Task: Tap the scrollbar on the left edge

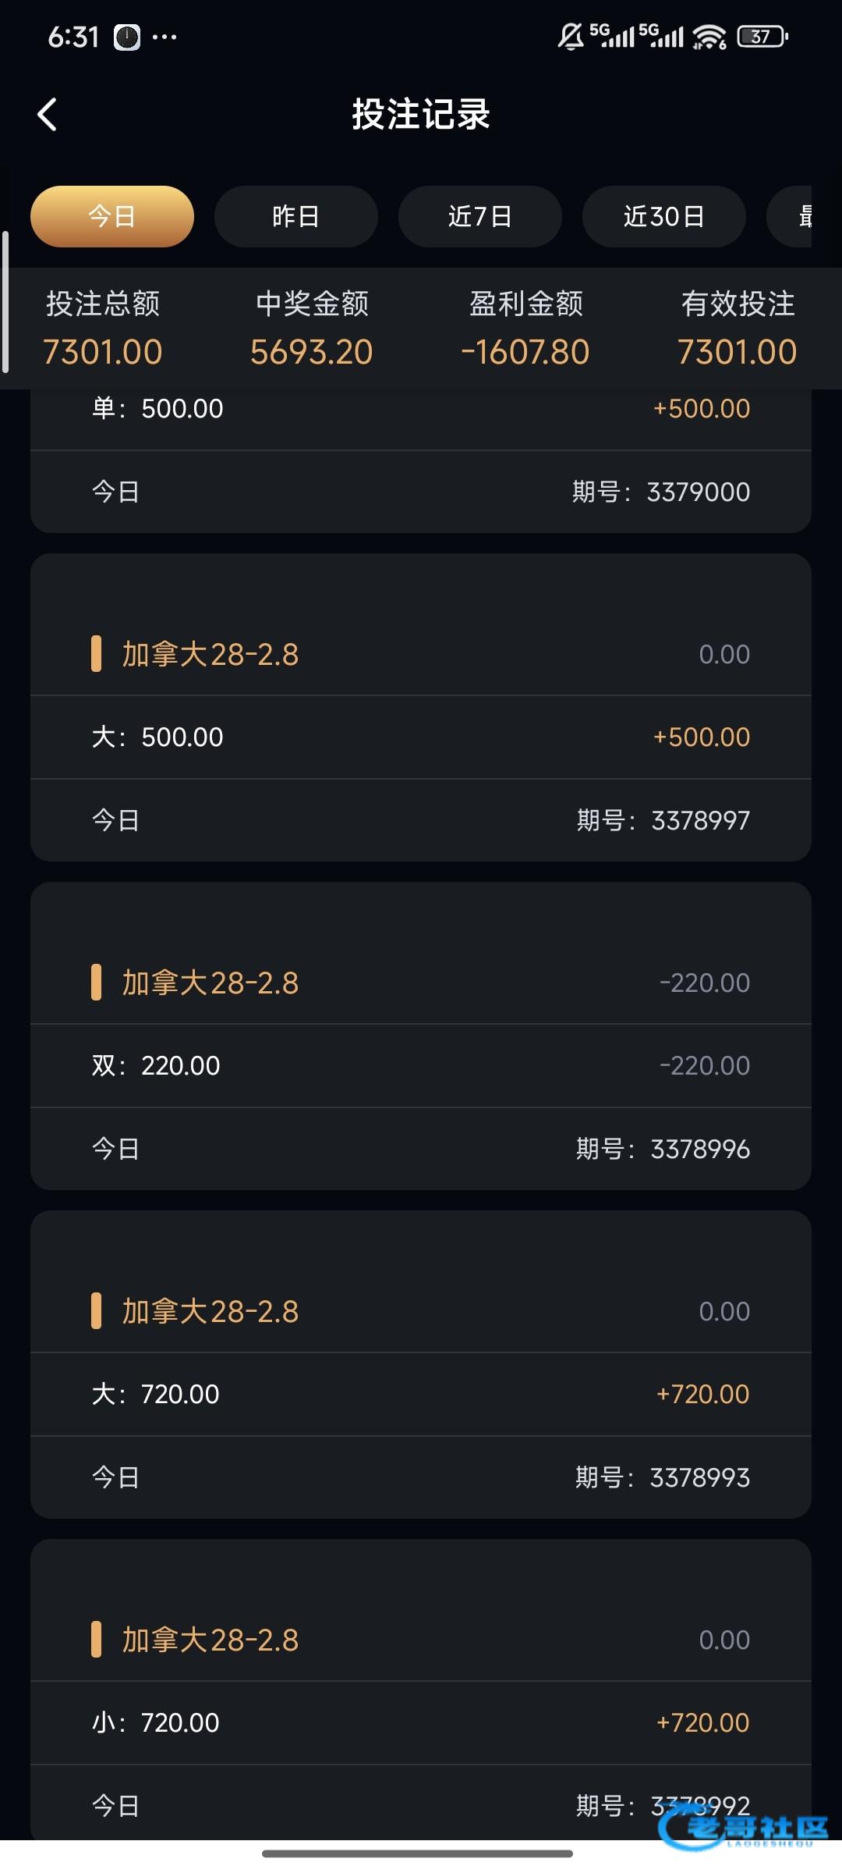Action: click(5, 302)
